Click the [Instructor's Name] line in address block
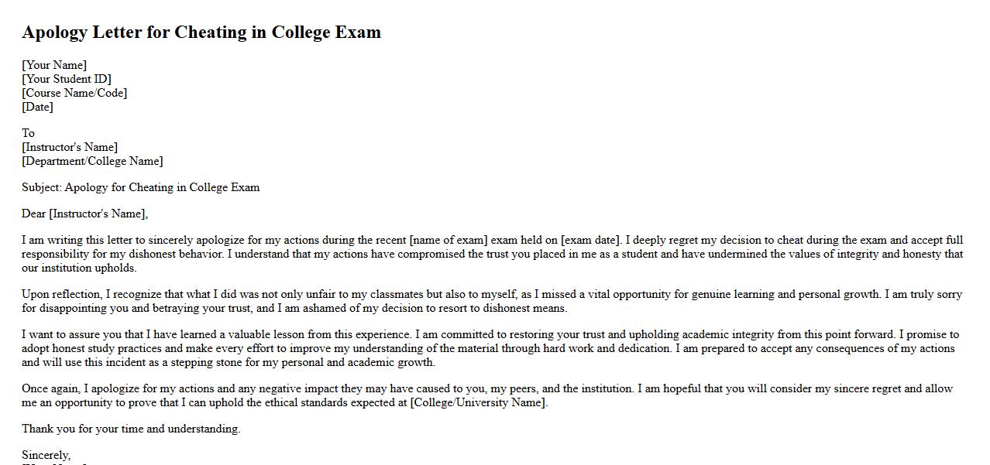Image resolution: width=990 pixels, height=465 pixels. coord(70,147)
